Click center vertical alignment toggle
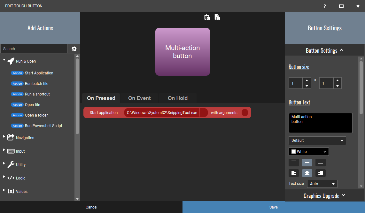This screenshot has height=213, width=365. (x=307, y=162)
